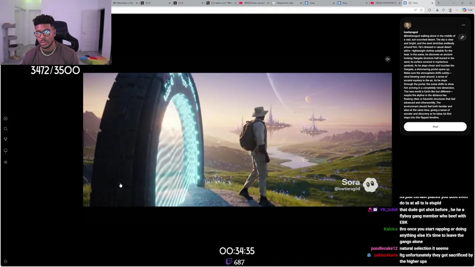Image resolution: width=475 pixels, height=267 pixels.
Task: Open the trophy icon in Sora sidebar
Action: [x=6, y=139]
